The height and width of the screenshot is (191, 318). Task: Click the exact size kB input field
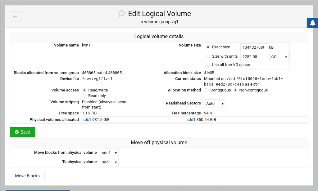pyautogui.click(x=254, y=47)
